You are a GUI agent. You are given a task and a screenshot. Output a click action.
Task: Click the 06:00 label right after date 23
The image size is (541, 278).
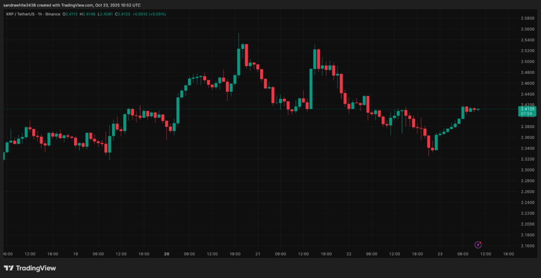pos(463,254)
